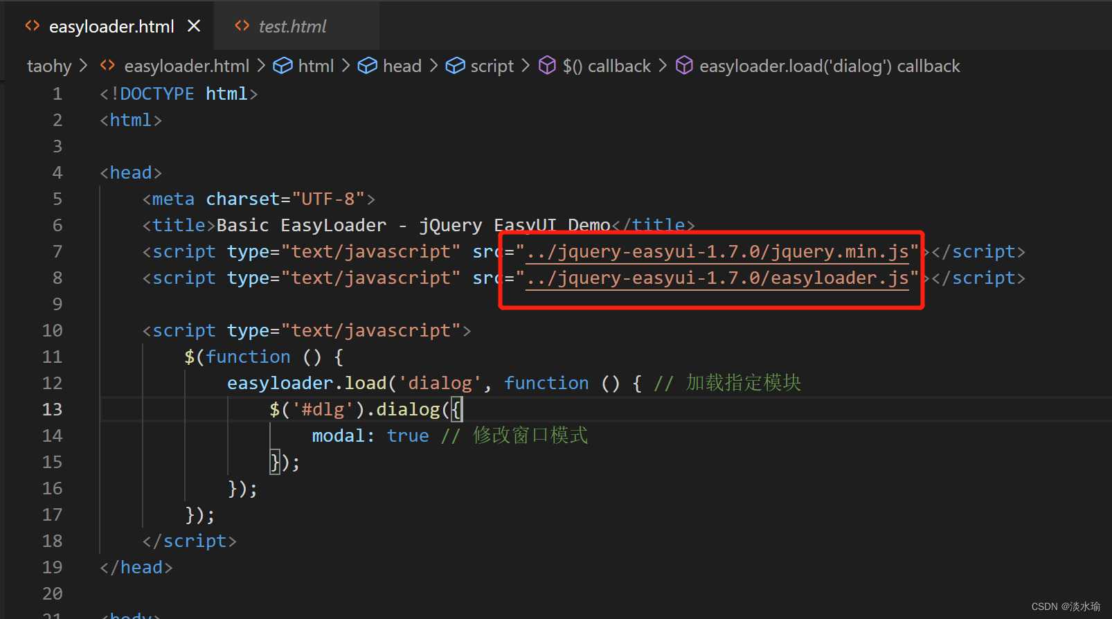Click the opening <head> tag
Screen dimensions: 1112x619
[x=131, y=172]
